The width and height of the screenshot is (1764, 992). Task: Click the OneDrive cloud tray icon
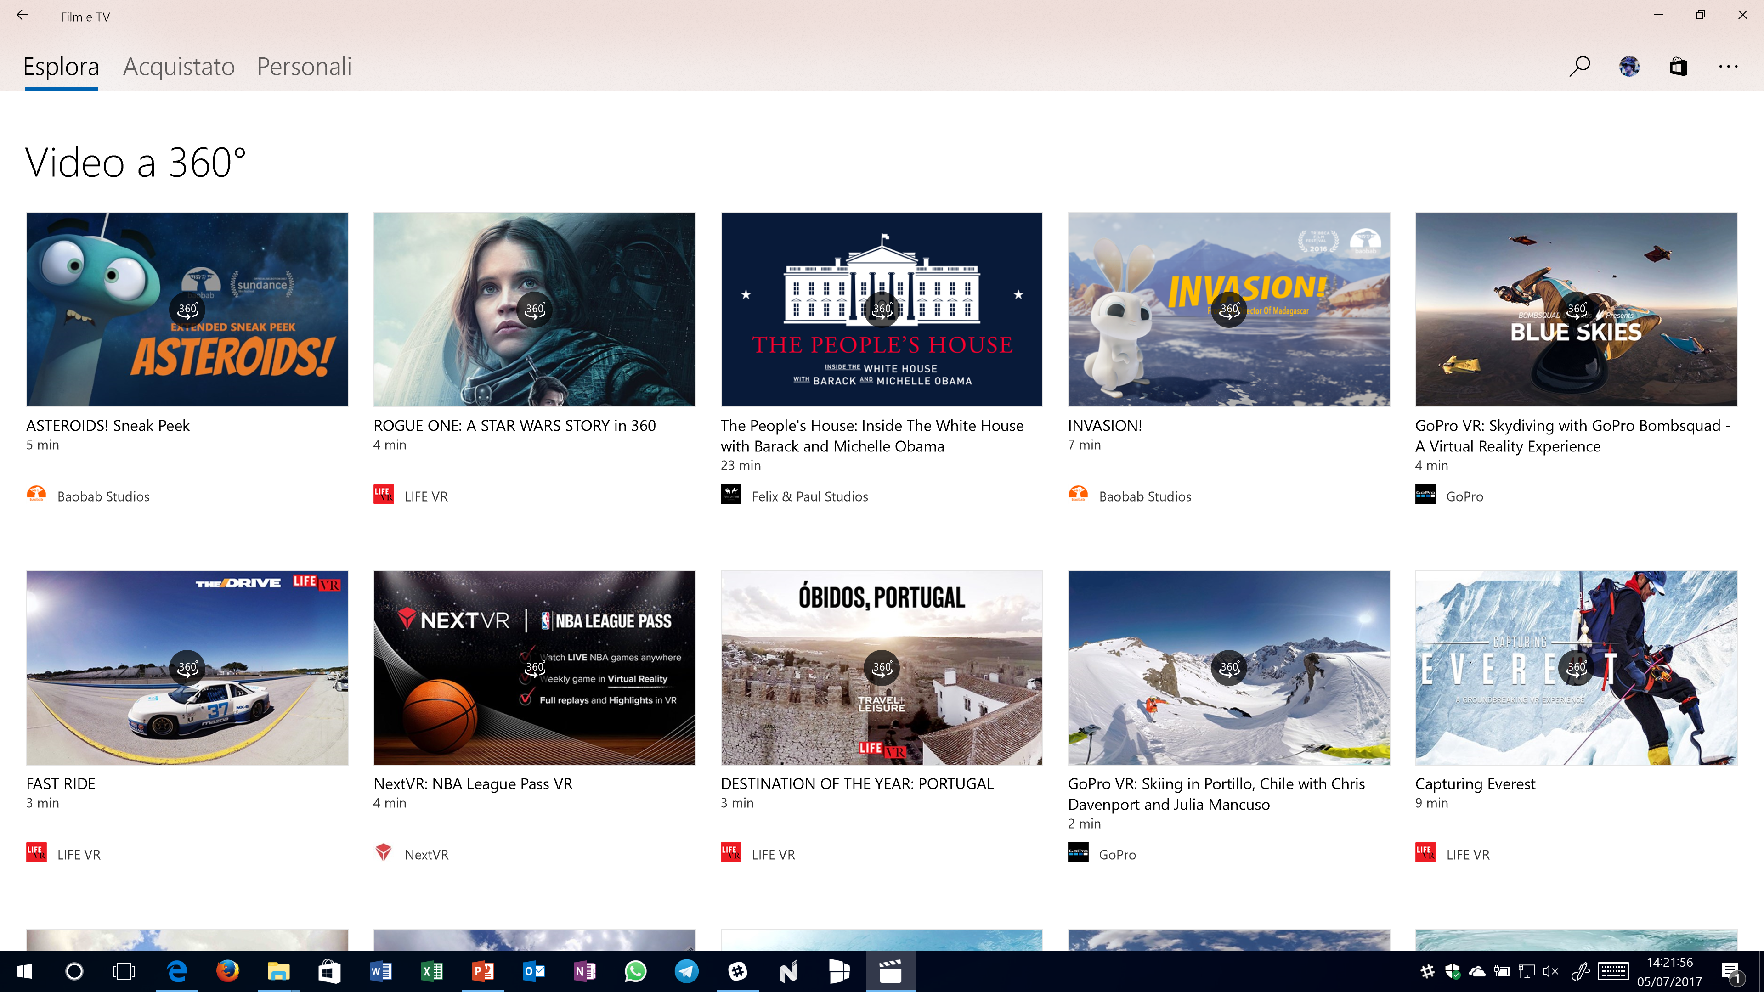tap(1477, 971)
